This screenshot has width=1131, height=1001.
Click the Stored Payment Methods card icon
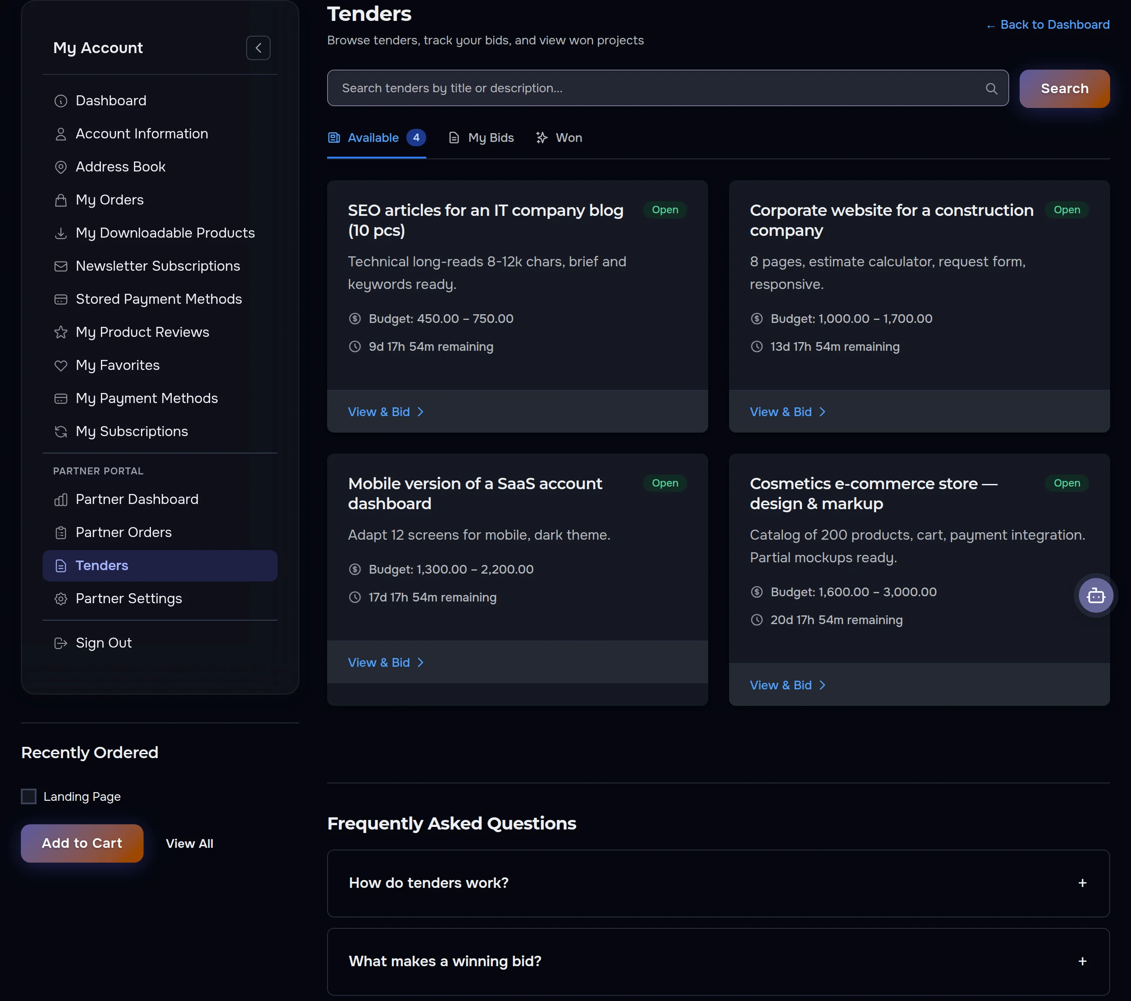coord(61,299)
